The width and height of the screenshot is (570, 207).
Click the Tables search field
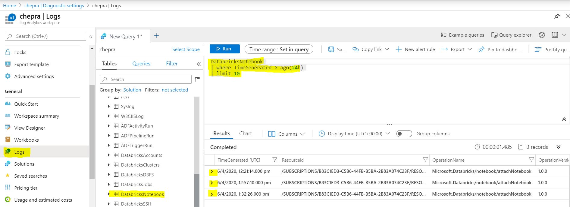point(146,79)
